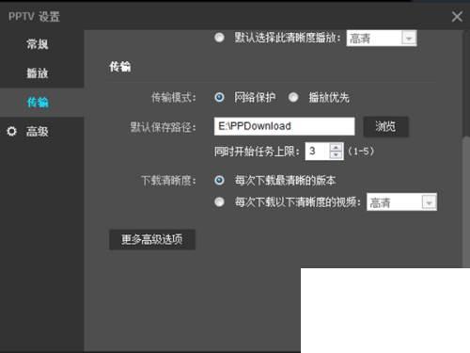The image size is (470, 353).
Task: Choose 播放优先 transfer mode
Action: [x=293, y=97]
